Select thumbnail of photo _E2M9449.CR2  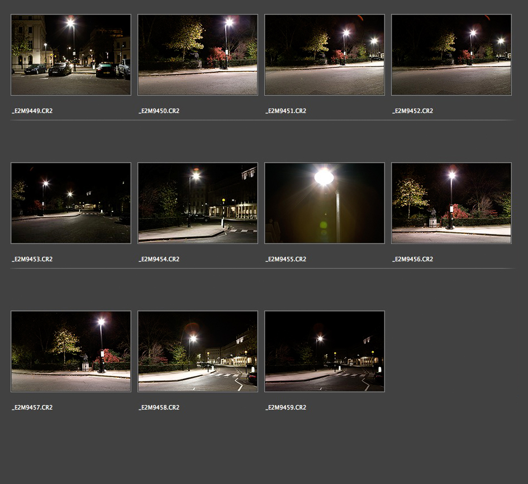(71, 55)
